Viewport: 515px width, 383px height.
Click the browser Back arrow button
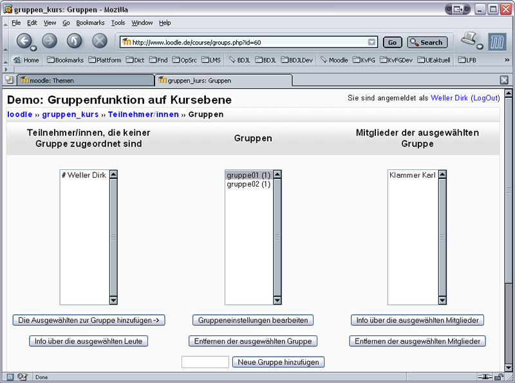pyautogui.click(x=24, y=42)
